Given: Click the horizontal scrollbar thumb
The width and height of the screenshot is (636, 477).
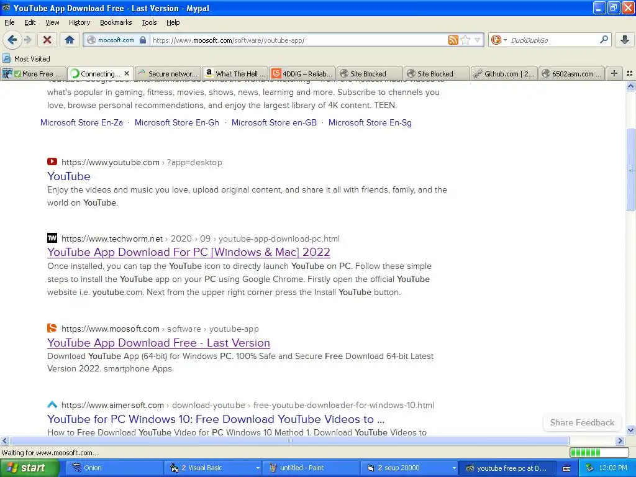Looking at the screenshot, I should 289,441.
